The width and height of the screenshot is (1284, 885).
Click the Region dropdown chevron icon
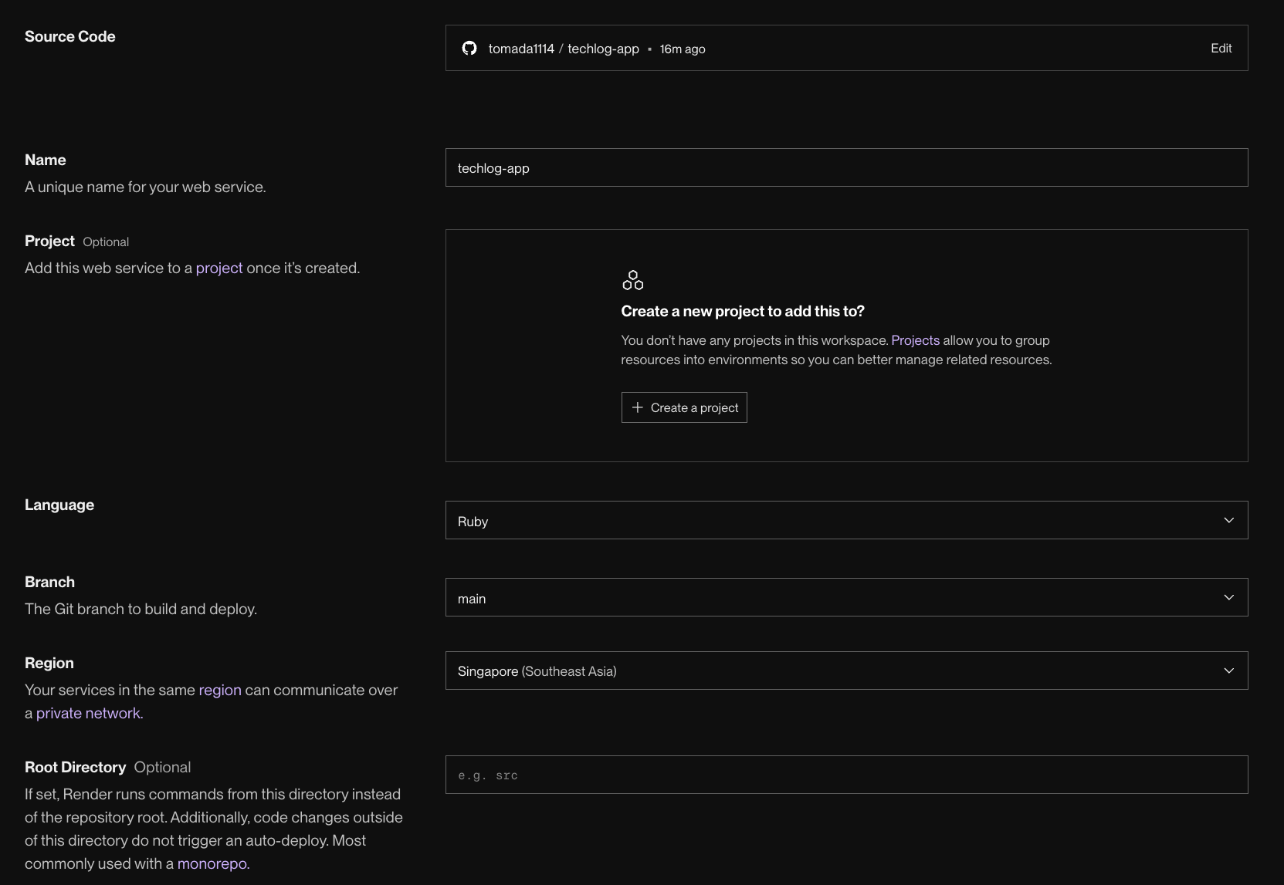click(1228, 671)
